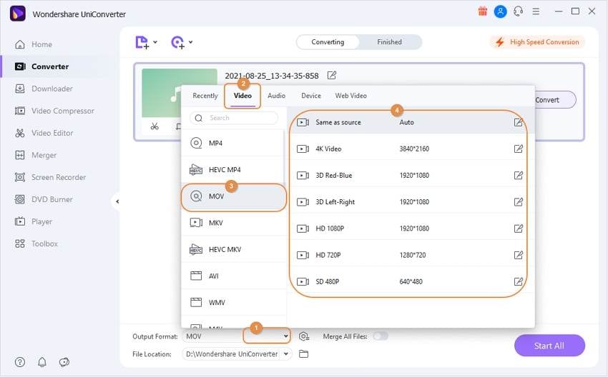Open the customer support headset icon
608x377 pixels.
519,11
